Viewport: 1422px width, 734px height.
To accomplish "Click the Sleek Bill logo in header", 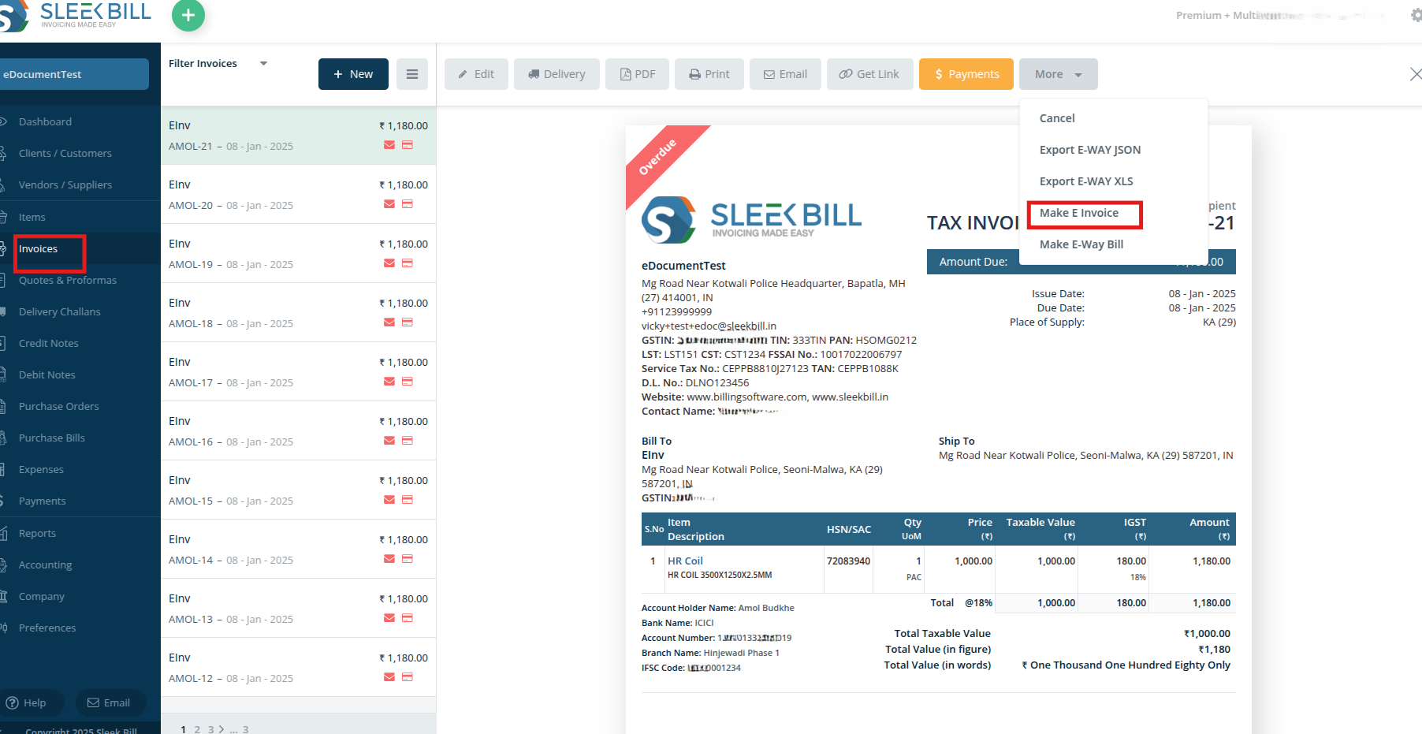I will pyautogui.click(x=76, y=15).
